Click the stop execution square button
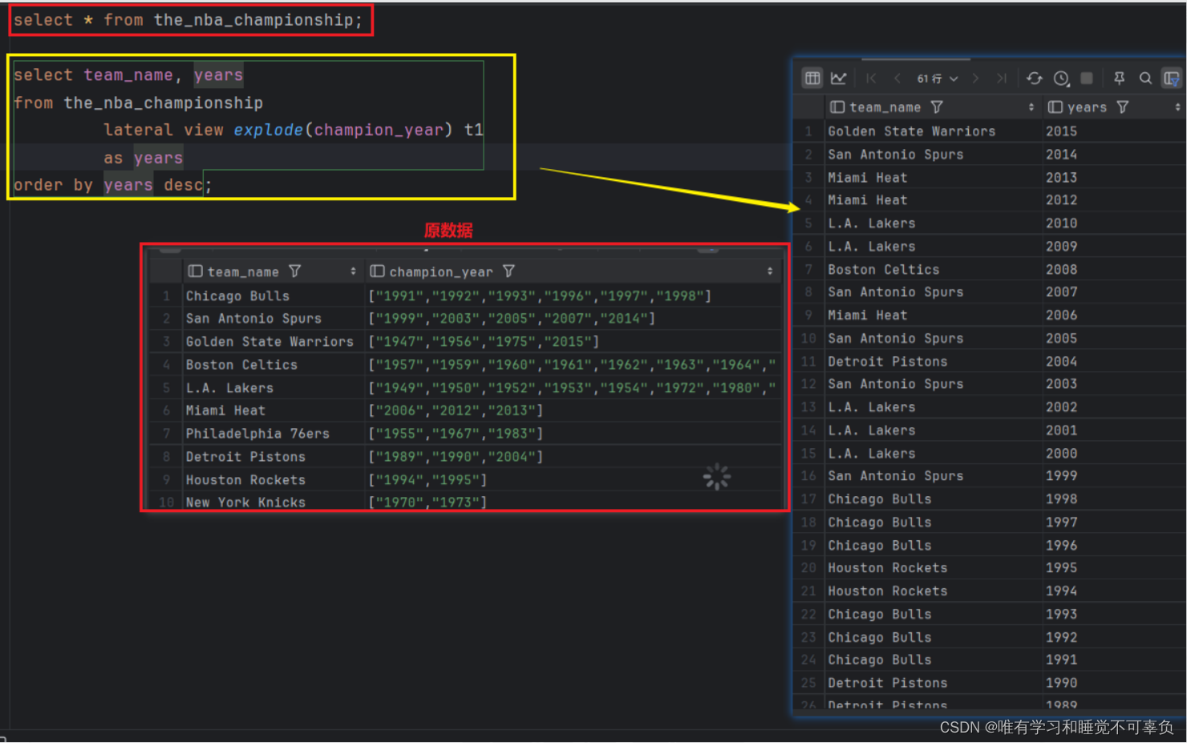 point(1087,78)
